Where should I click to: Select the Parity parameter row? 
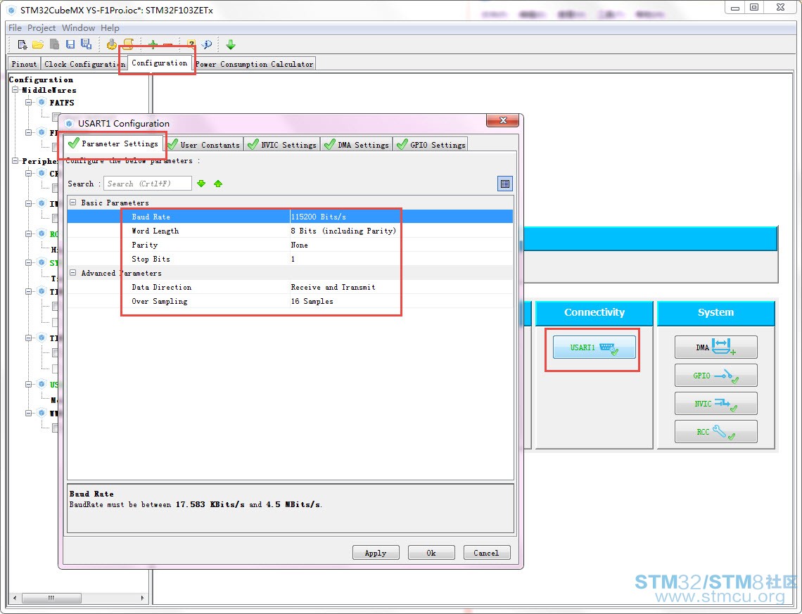point(290,245)
